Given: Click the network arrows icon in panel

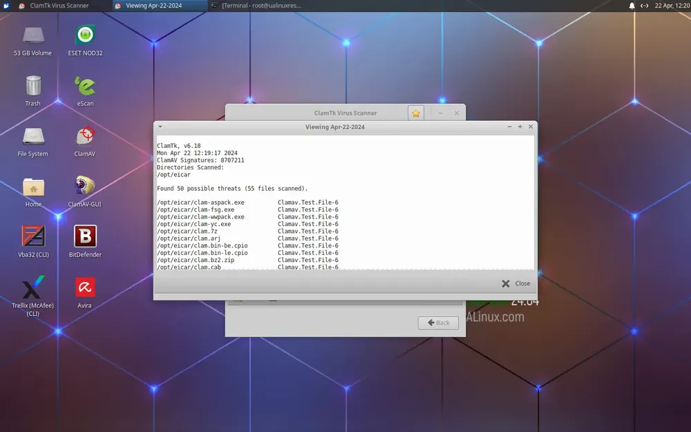Looking at the screenshot, I should (x=644, y=6).
